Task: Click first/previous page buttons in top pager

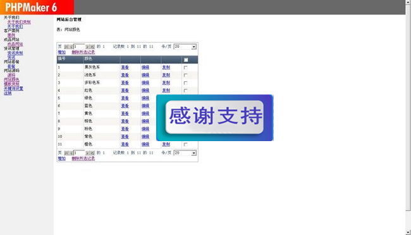Action: click(x=69, y=47)
